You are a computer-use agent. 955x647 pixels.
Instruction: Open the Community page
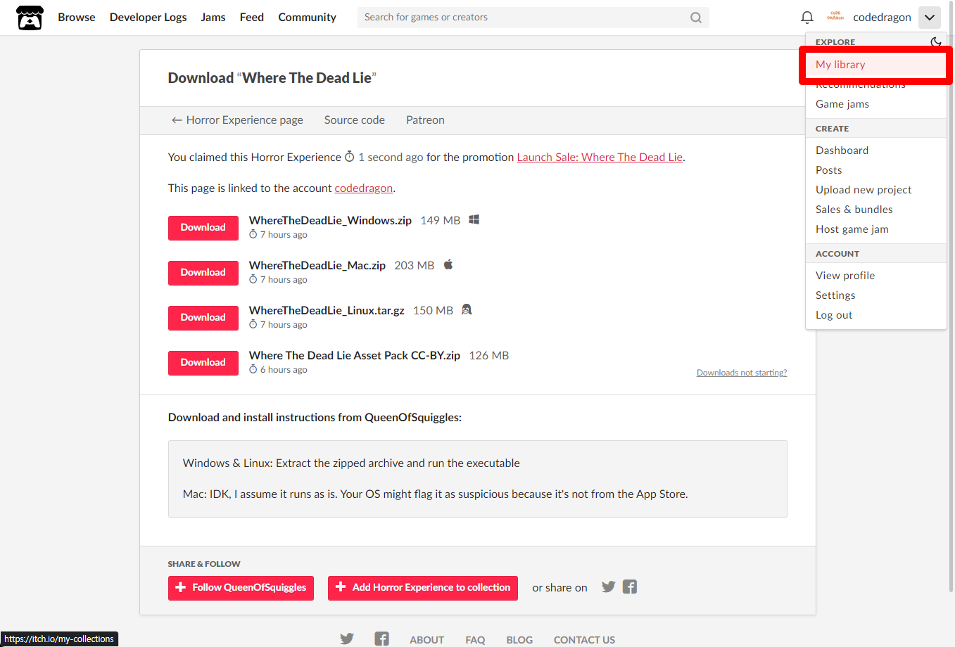[307, 17]
